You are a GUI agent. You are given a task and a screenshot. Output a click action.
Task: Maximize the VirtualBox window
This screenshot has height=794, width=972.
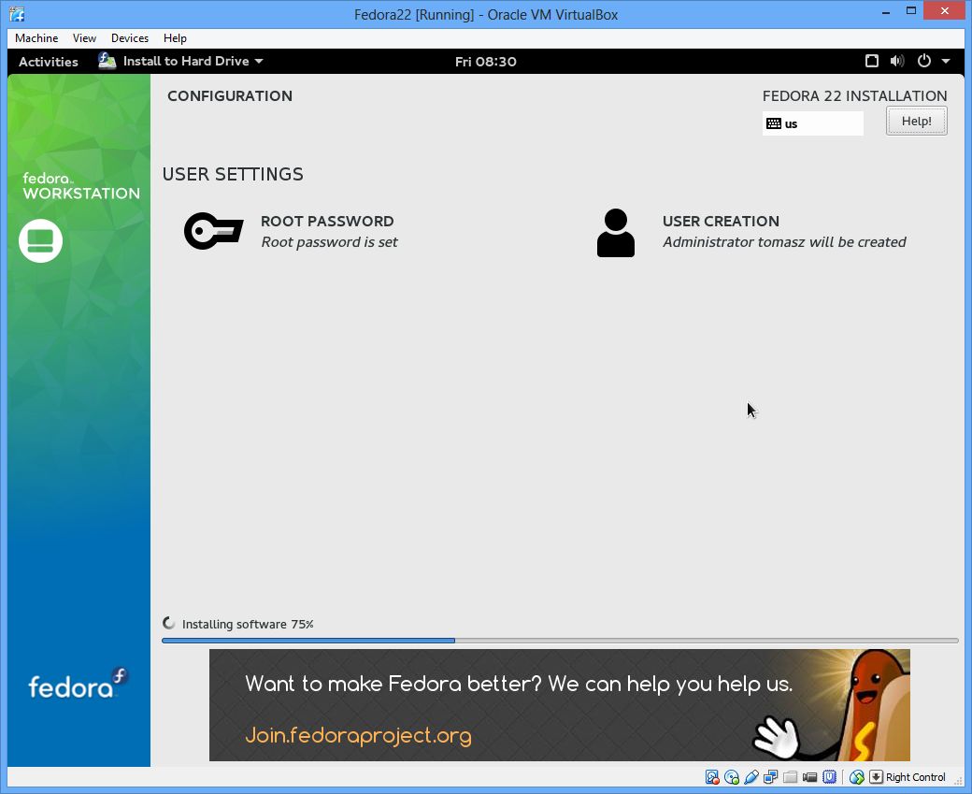click(910, 10)
